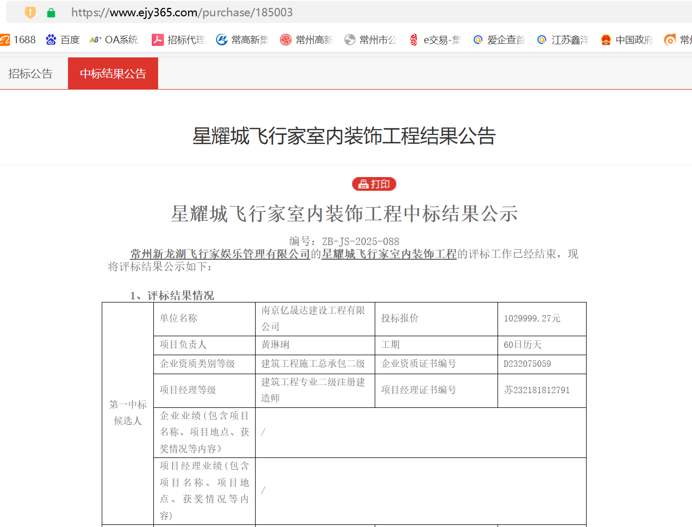692x527 pixels.
Task: Open the e交易 bookmark
Action: pos(435,40)
